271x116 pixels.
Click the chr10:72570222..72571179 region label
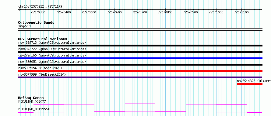pyautogui.click(x=40, y=7)
